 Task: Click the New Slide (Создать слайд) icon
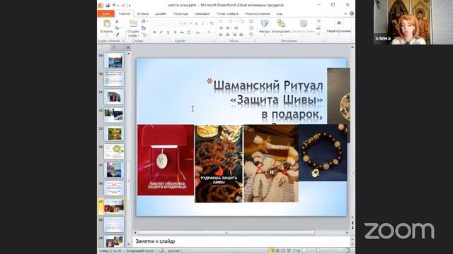point(133,24)
